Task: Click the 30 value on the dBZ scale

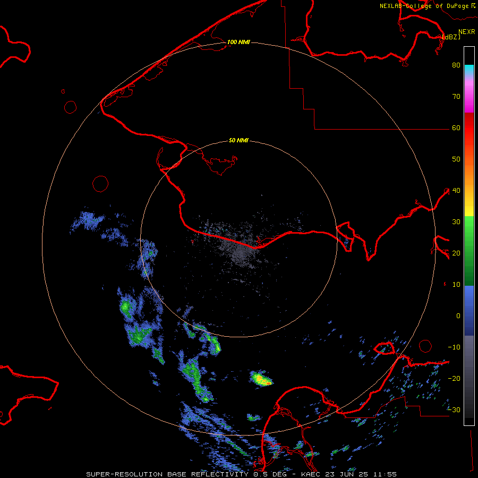Action: (456, 221)
